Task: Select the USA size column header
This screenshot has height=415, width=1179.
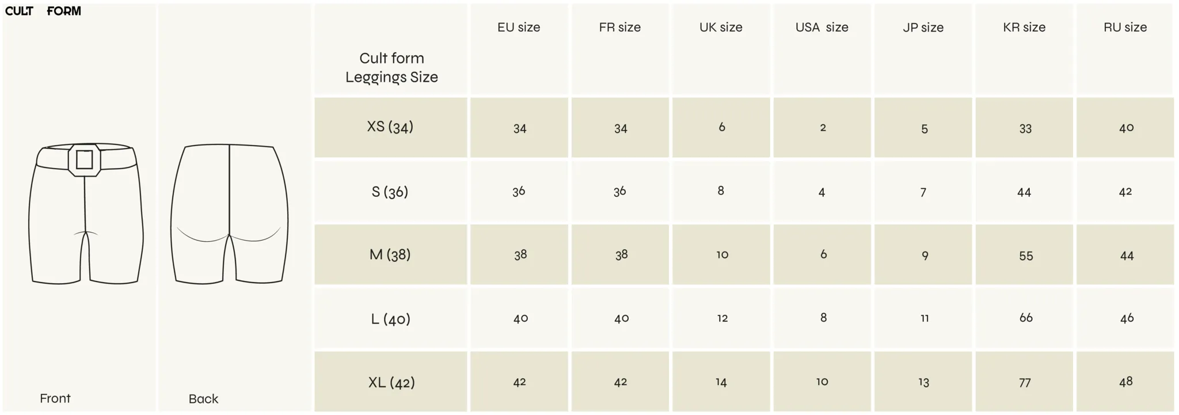Action: 822,27
